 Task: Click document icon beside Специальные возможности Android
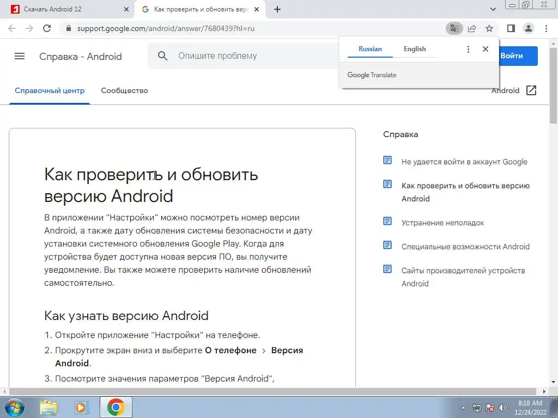point(387,245)
